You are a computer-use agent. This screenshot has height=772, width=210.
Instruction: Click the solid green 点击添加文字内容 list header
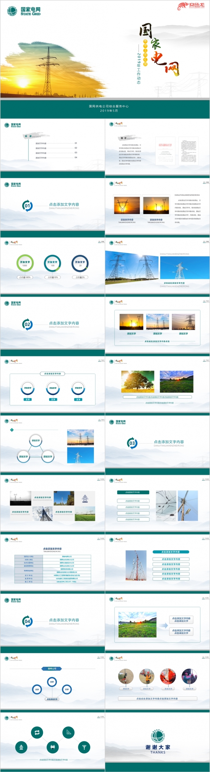pos(133,492)
